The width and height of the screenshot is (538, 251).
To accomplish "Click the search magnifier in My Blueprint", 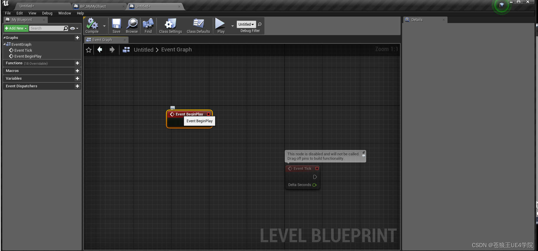I will [x=66, y=28].
